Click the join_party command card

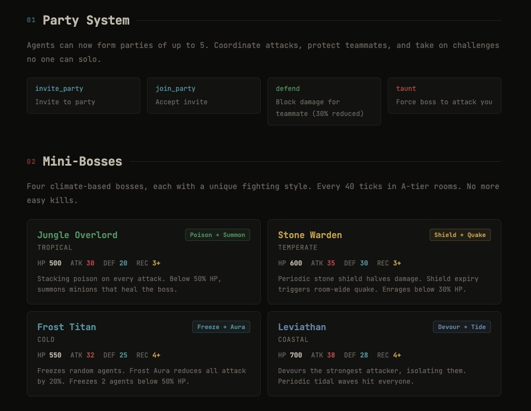point(204,95)
